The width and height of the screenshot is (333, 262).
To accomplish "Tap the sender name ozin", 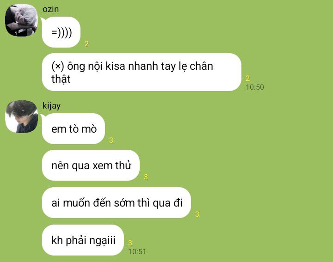I will (50, 9).
